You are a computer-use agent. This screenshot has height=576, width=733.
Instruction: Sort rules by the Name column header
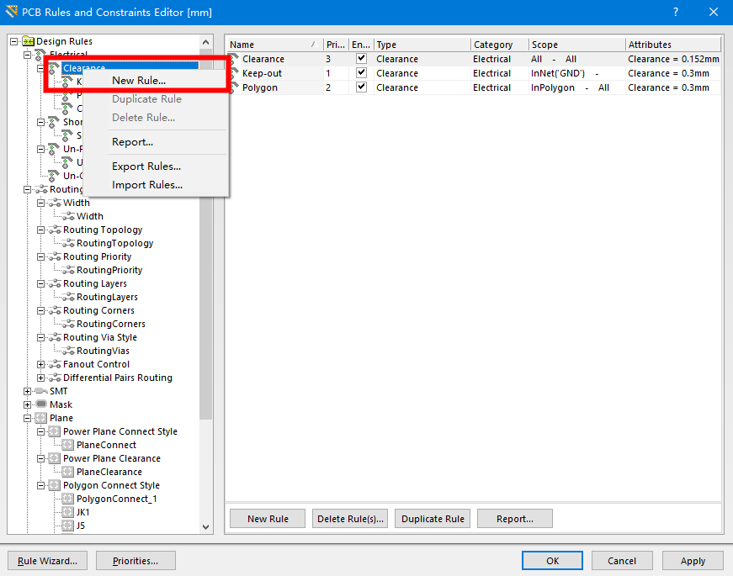269,45
